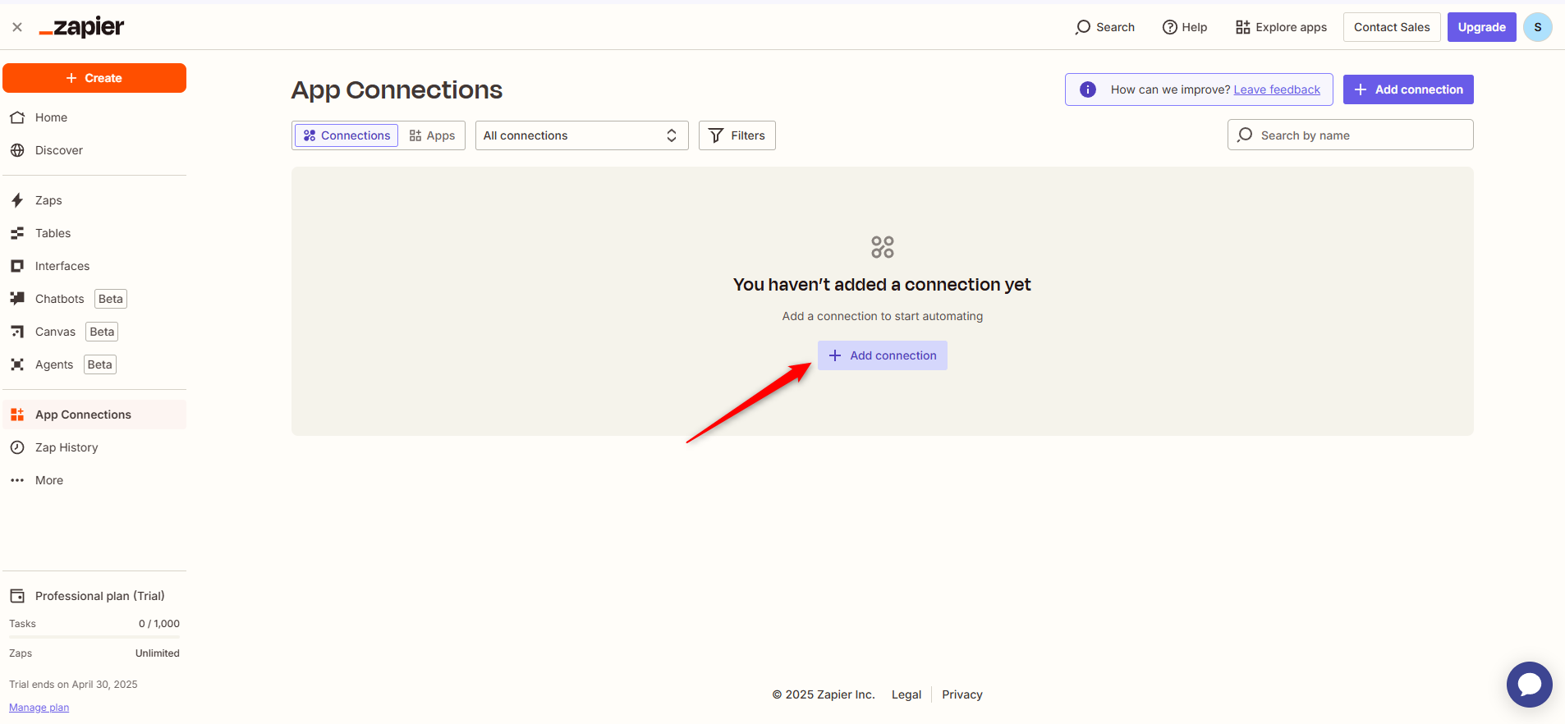Click the Discover globe icon
This screenshot has width=1565, height=724.
click(17, 150)
